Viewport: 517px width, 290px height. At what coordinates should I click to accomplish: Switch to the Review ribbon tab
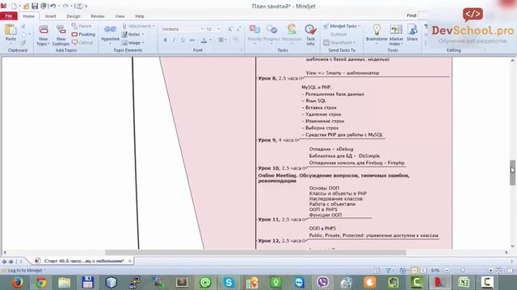[x=98, y=16]
